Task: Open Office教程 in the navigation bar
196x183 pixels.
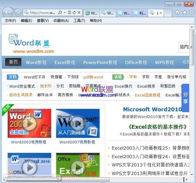Action: click(x=136, y=62)
